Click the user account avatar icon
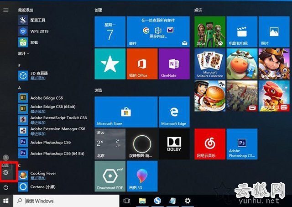The width and height of the screenshot is (292, 207). [x=6, y=158]
